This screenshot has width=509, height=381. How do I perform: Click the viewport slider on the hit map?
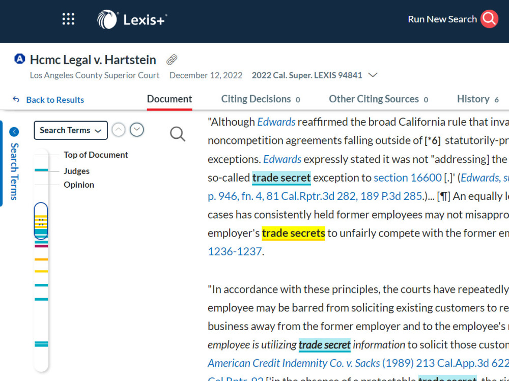41,221
